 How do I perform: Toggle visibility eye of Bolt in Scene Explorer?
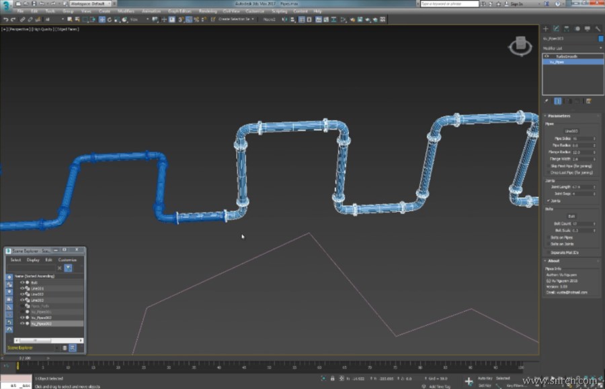[x=22, y=282]
